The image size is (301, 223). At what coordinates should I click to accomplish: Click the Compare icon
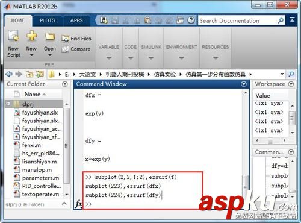tap(65, 49)
